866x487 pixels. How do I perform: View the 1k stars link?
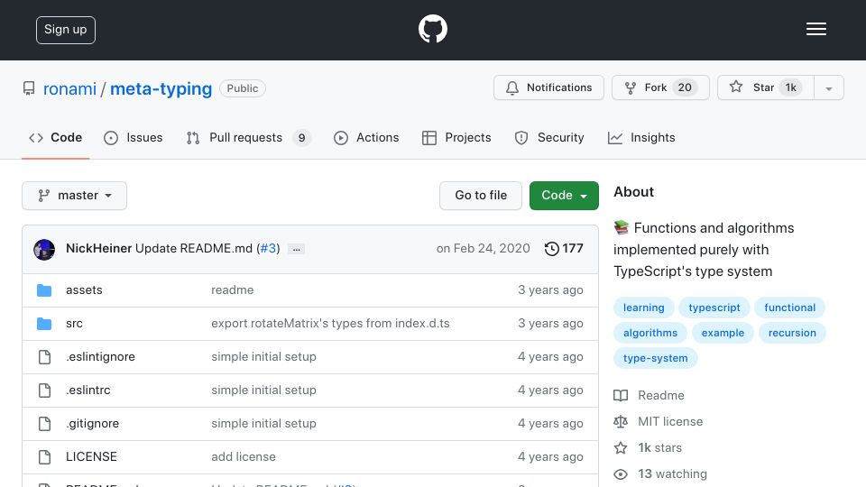pos(659,448)
